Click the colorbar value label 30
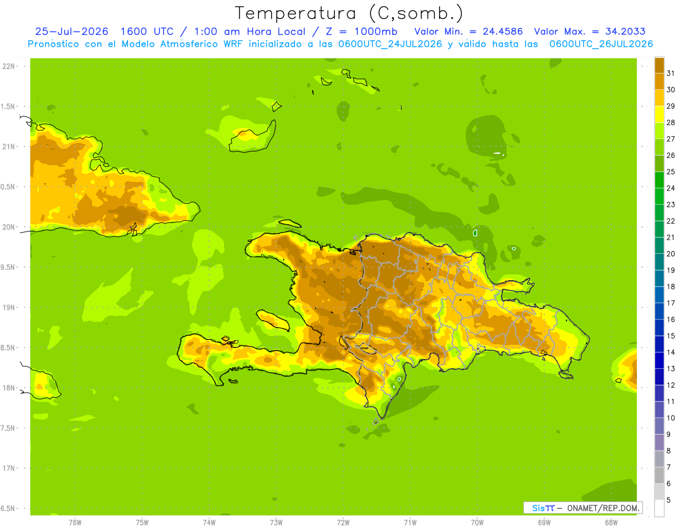Image resolution: width=686 pixels, height=530 pixels. [671, 90]
